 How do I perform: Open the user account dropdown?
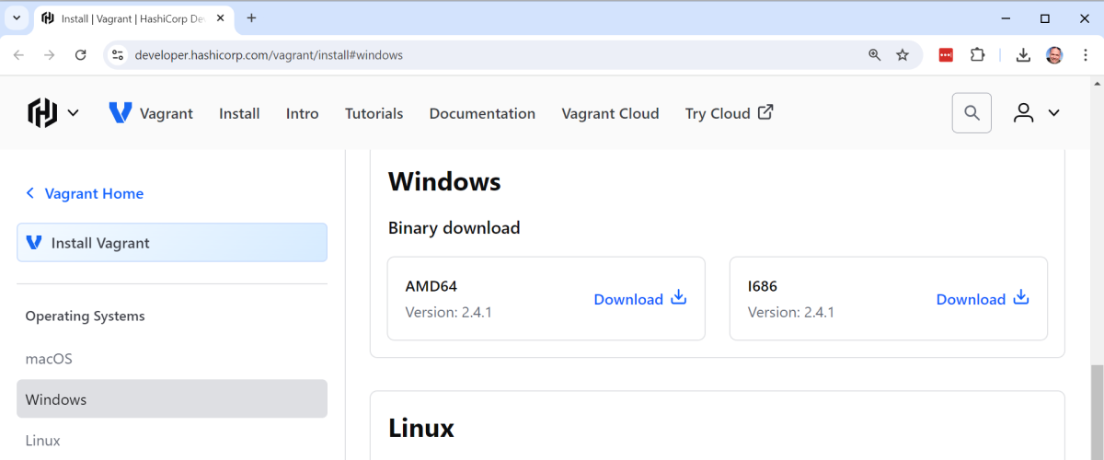coord(1037,113)
